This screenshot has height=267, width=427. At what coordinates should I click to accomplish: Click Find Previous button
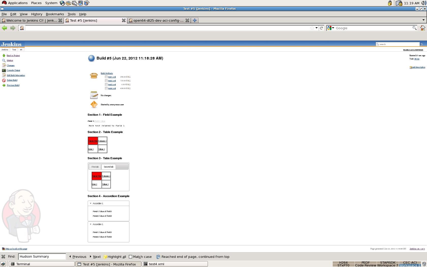pos(78,257)
